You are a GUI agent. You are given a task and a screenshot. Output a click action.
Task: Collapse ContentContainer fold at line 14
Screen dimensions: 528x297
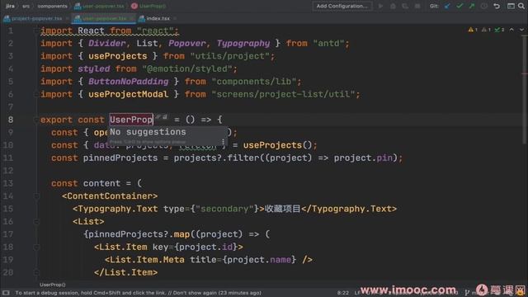(x=36, y=196)
